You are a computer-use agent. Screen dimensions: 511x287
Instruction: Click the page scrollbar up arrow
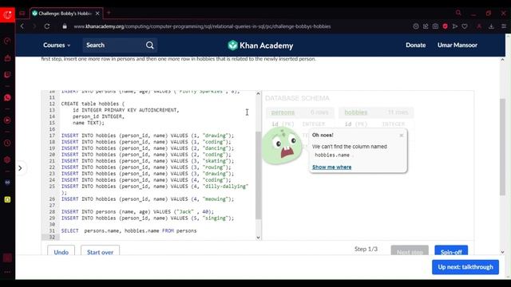pyautogui.click(x=502, y=60)
